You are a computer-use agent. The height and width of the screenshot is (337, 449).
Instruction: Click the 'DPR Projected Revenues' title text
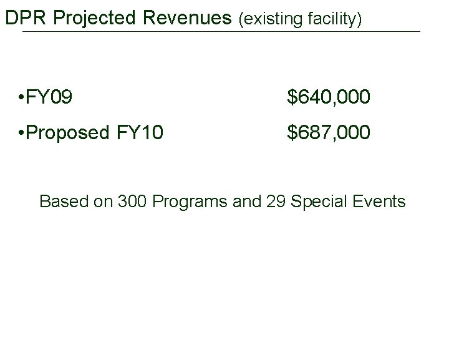(x=118, y=18)
